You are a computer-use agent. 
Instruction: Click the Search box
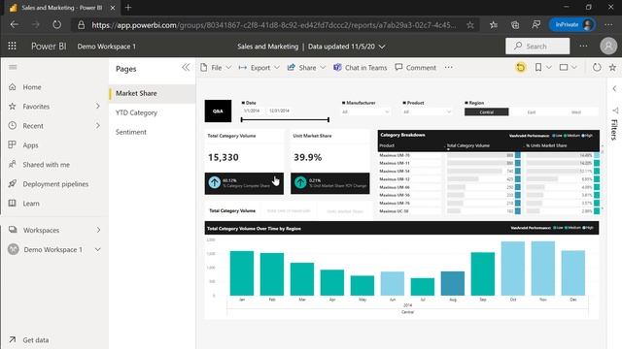click(537, 46)
